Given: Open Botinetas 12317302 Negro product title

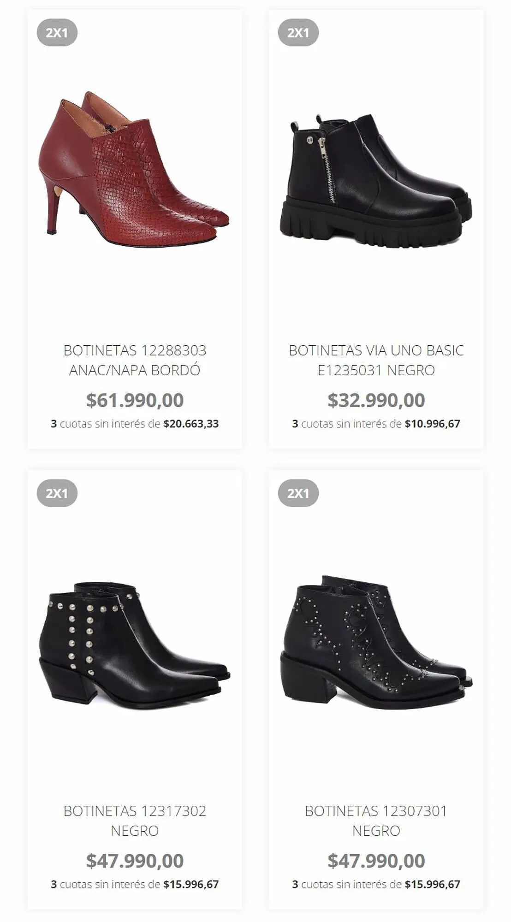Looking at the screenshot, I should (x=135, y=821).
